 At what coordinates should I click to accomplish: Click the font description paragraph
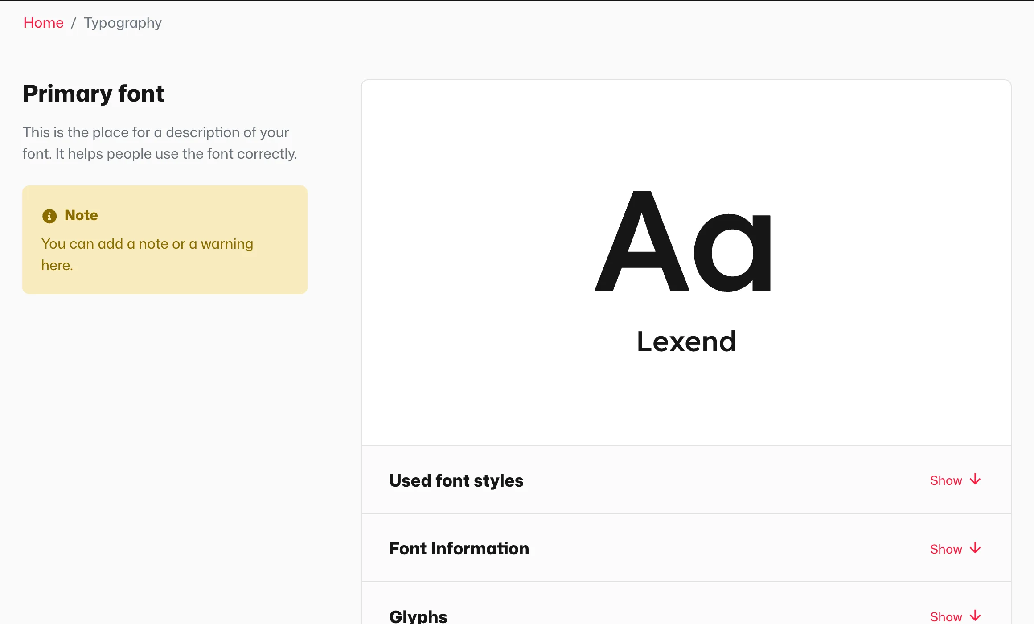tap(160, 143)
